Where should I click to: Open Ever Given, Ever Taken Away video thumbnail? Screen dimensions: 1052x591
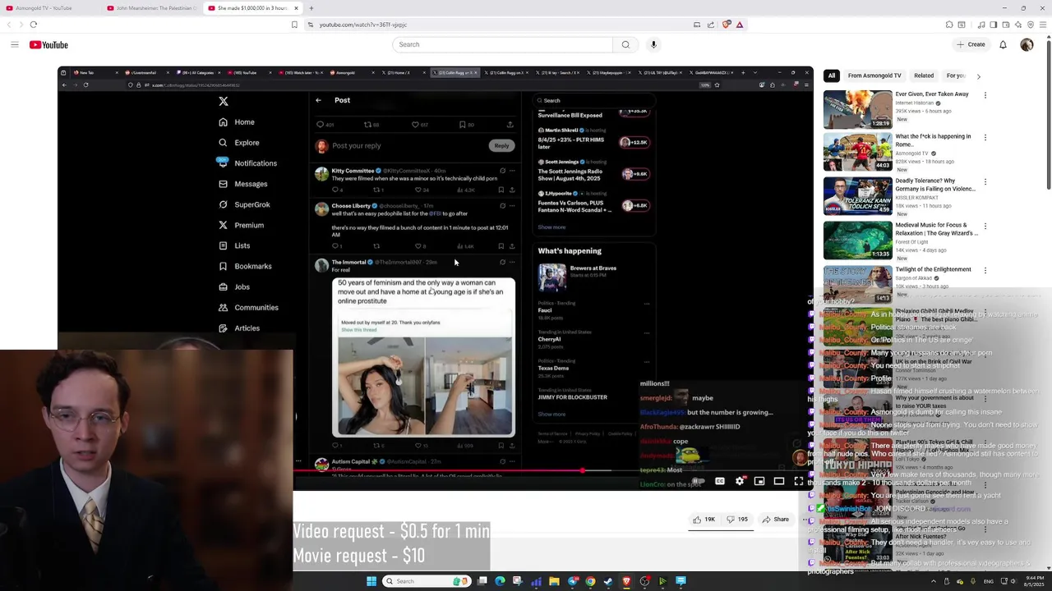857,109
